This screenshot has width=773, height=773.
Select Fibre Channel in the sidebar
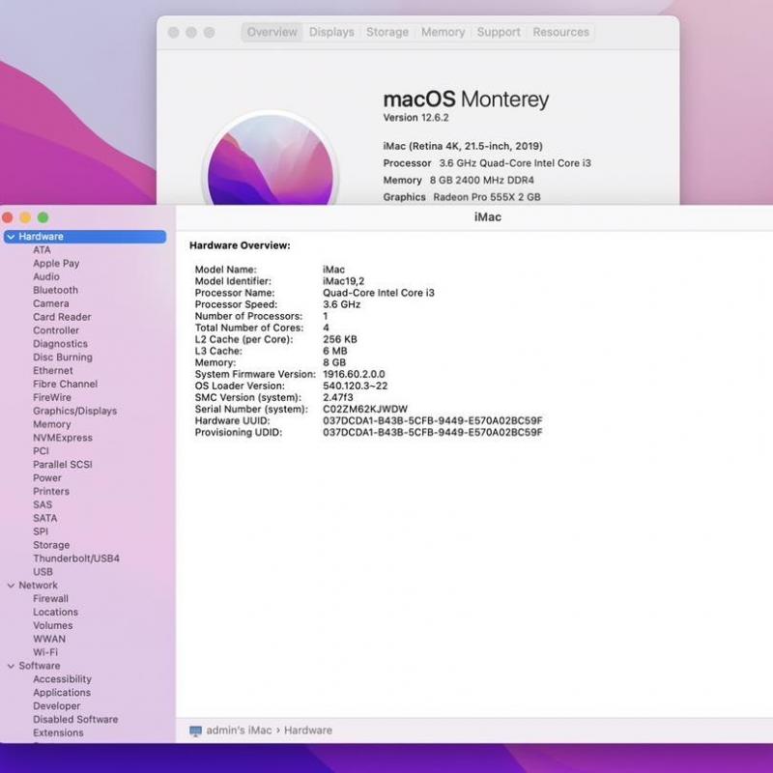pyautogui.click(x=66, y=384)
